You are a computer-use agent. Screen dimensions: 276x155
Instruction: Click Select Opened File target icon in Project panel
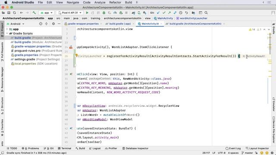(41, 24)
